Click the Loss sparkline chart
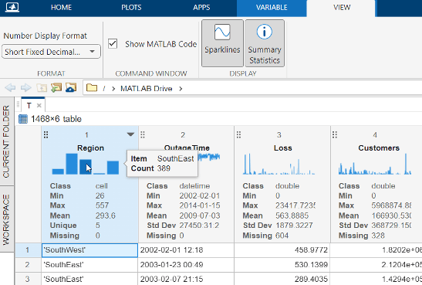 279,164
